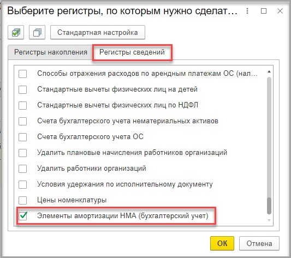The height and width of the screenshot is (258, 291).
Task: Click the Отмена button
Action: (x=259, y=243)
